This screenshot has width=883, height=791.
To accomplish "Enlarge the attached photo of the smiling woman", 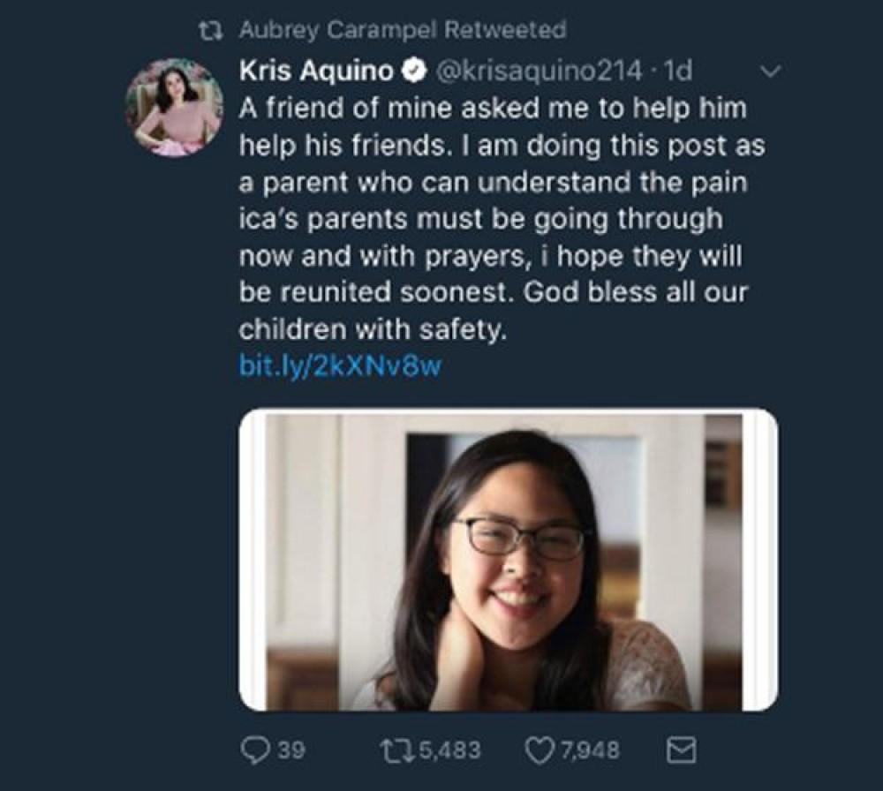I will (x=508, y=560).
